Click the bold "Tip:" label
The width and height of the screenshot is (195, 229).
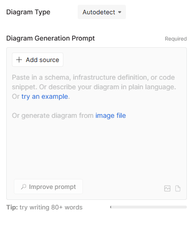(12, 208)
